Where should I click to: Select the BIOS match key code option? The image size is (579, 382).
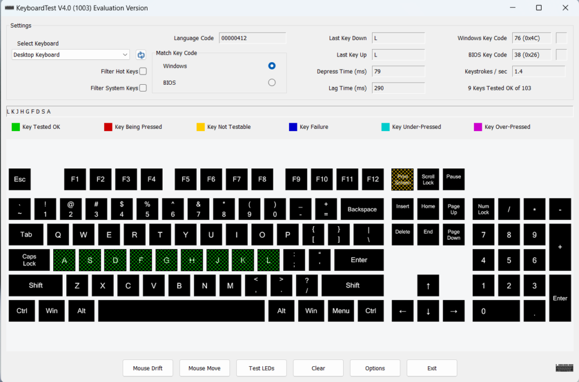pyautogui.click(x=271, y=82)
